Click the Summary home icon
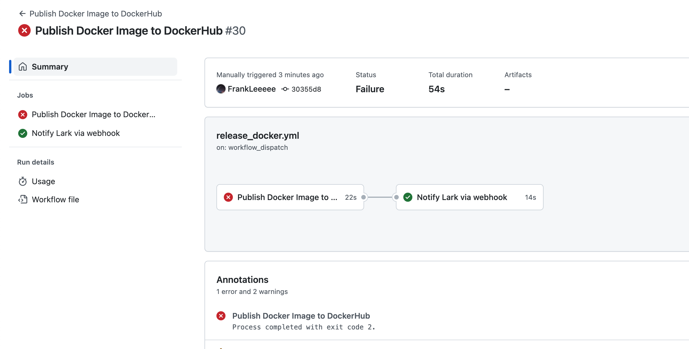Screen dimensions: 689x349 tap(23, 67)
